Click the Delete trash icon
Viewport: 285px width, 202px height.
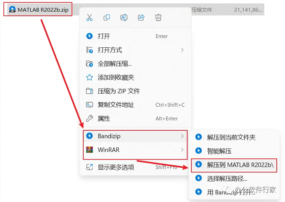tap(158, 17)
